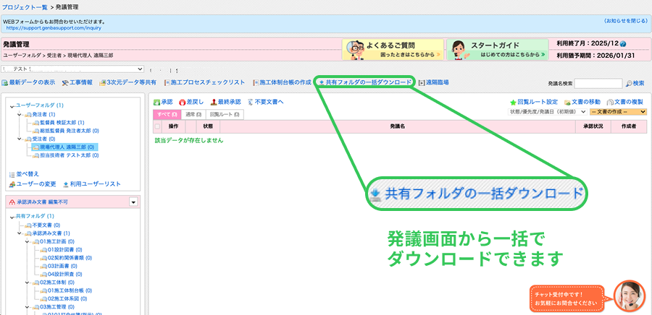Switch to the 通常 tab
The image size is (652, 315).
point(193,114)
